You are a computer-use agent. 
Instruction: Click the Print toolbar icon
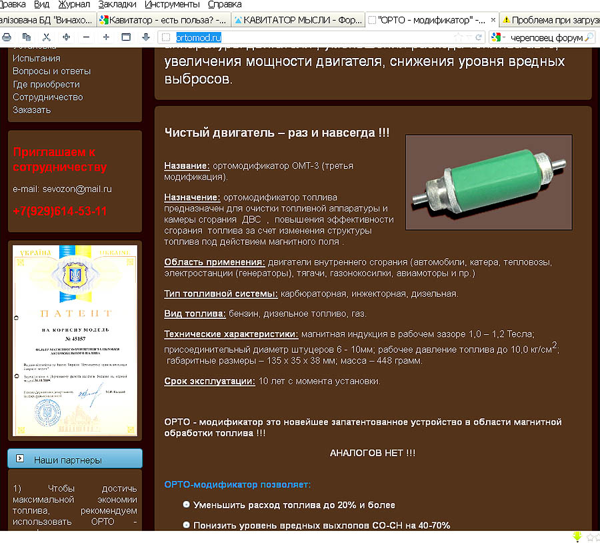coord(7,37)
